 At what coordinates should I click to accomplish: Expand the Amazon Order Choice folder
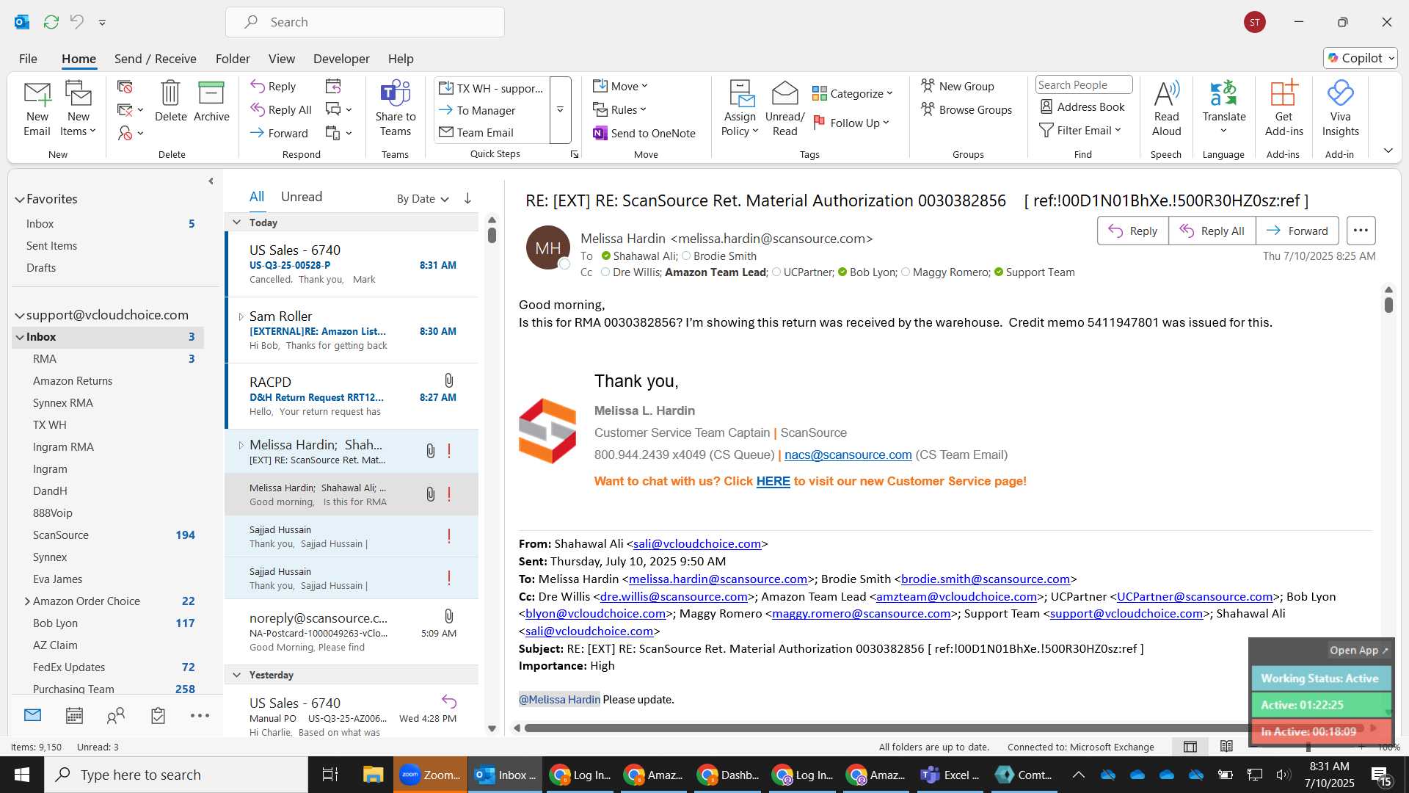tap(27, 601)
